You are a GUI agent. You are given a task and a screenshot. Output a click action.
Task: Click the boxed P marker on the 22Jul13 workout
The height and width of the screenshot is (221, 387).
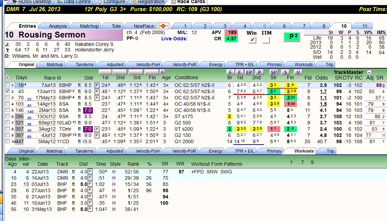[x=90, y=171]
